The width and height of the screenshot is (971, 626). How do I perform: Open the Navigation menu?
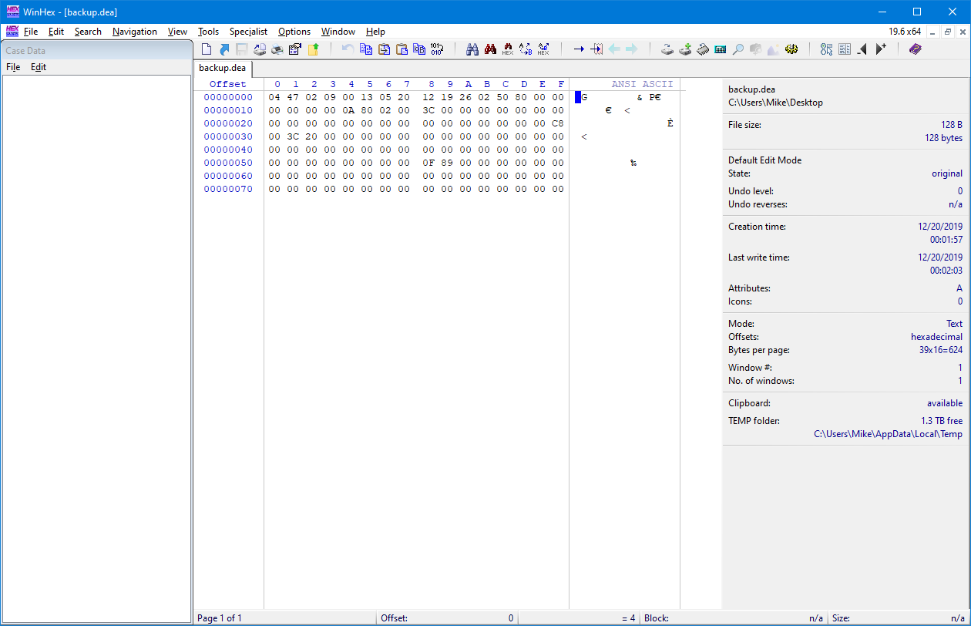135,32
